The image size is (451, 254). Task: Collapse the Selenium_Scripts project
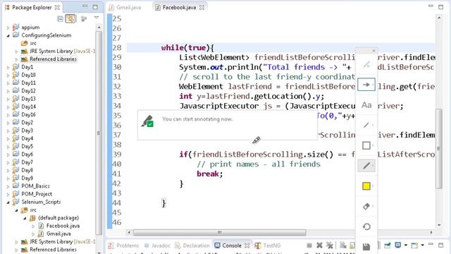(8, 202)
